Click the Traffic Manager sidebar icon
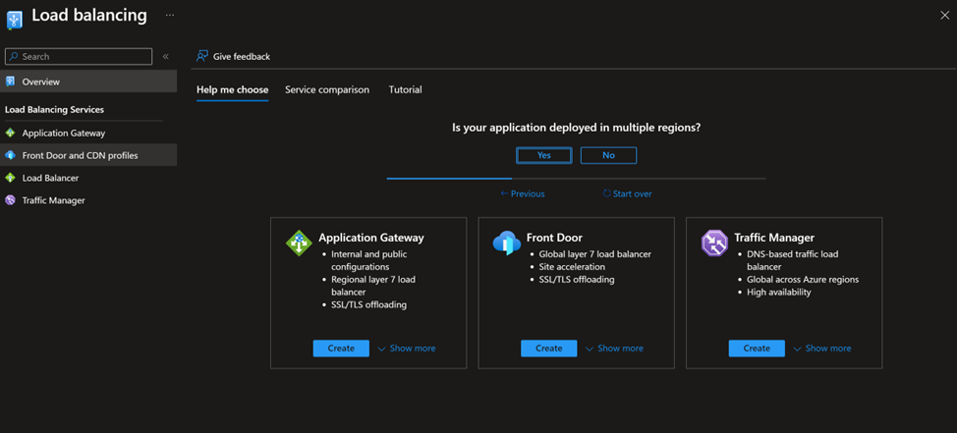The height and width of the screenshot is (433, 957). pos(10,200)
